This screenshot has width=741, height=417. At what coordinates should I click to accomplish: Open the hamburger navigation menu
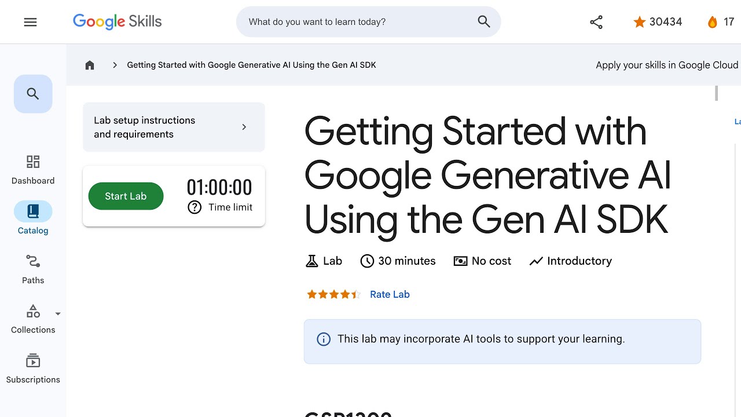30,22
